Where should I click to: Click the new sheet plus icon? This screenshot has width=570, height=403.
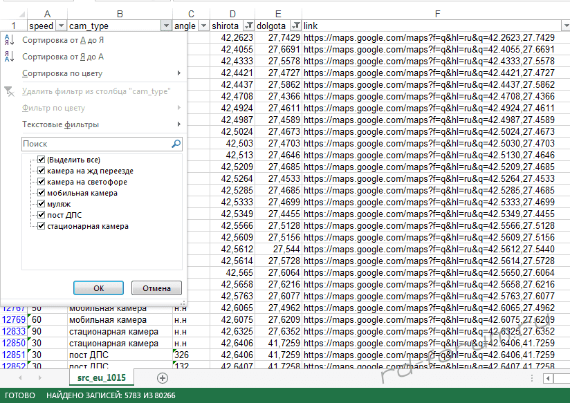click(x=163, y=378)
